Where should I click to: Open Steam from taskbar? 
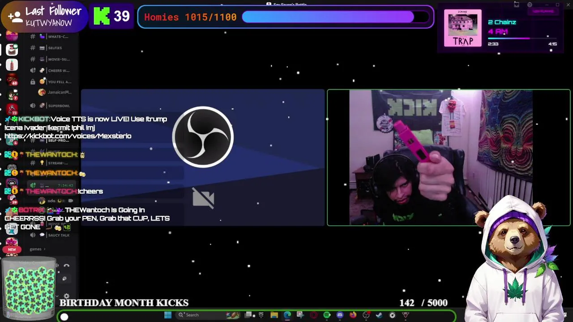[x=379, y=315]
